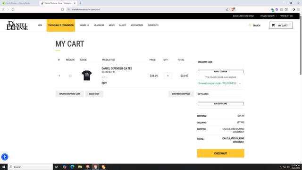
Task: Open the Men's menu
Action: point(112,25)
